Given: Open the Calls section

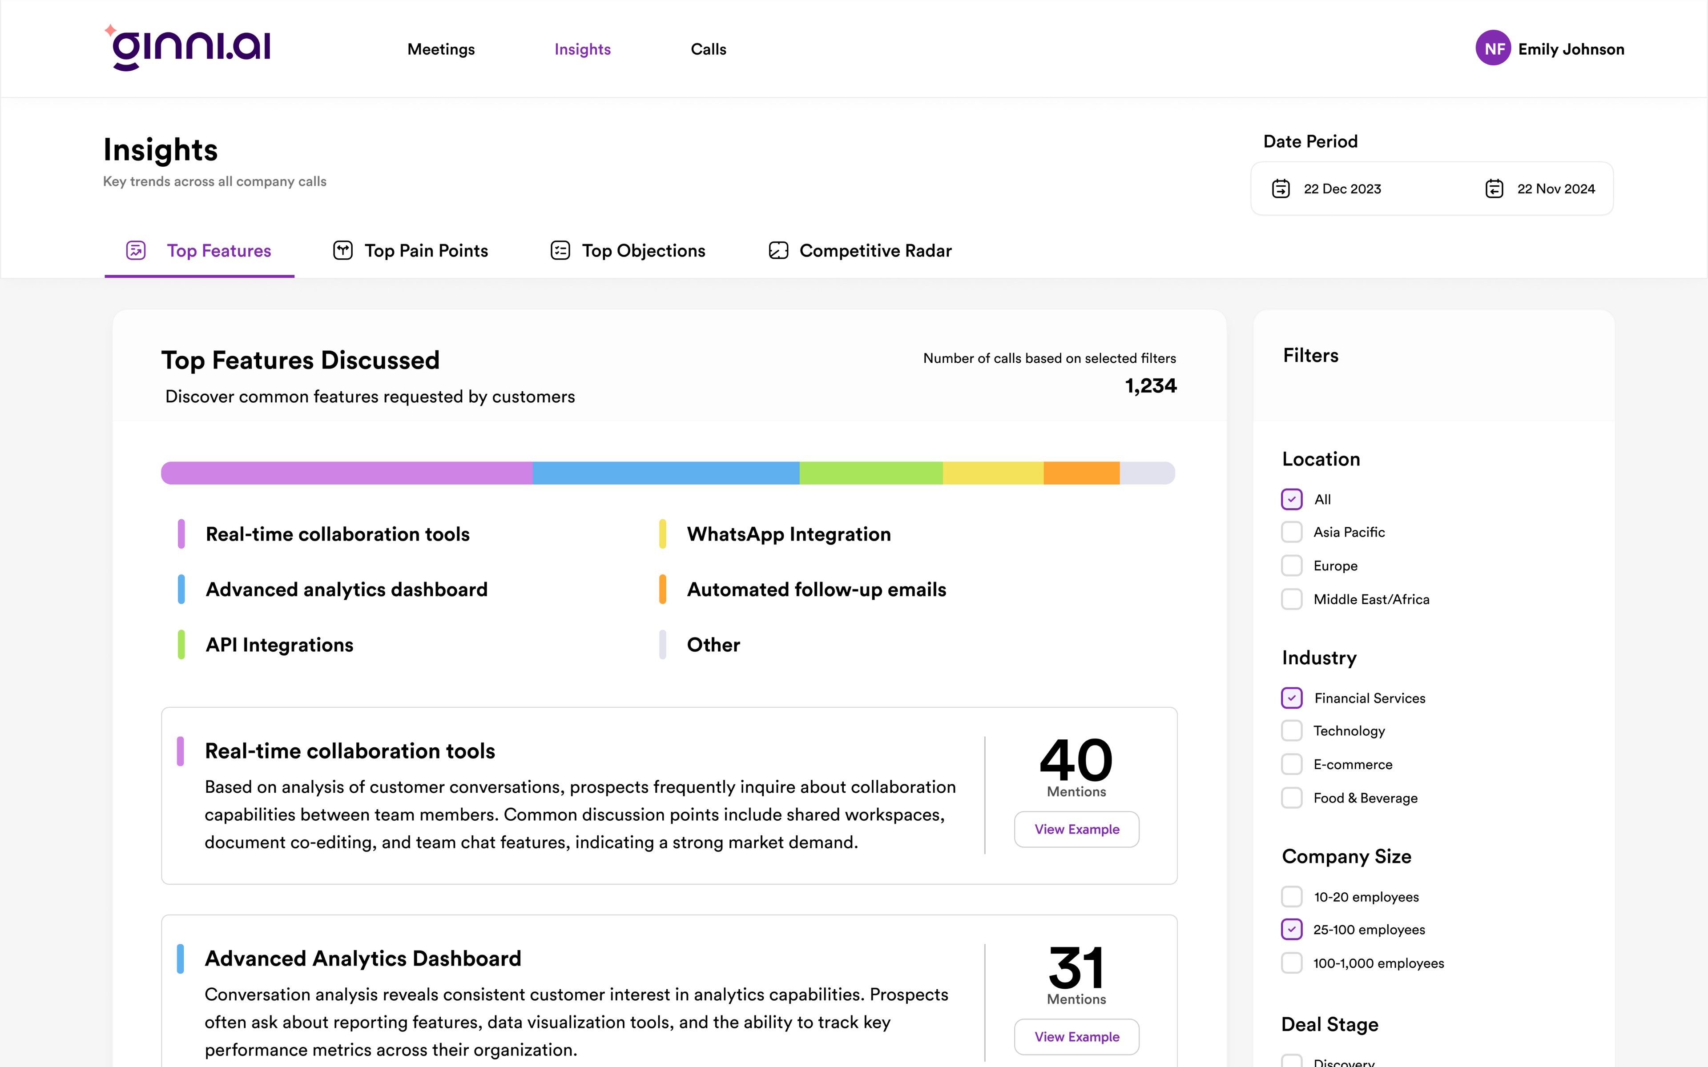Looking at the screenshot, I should 708,49.
